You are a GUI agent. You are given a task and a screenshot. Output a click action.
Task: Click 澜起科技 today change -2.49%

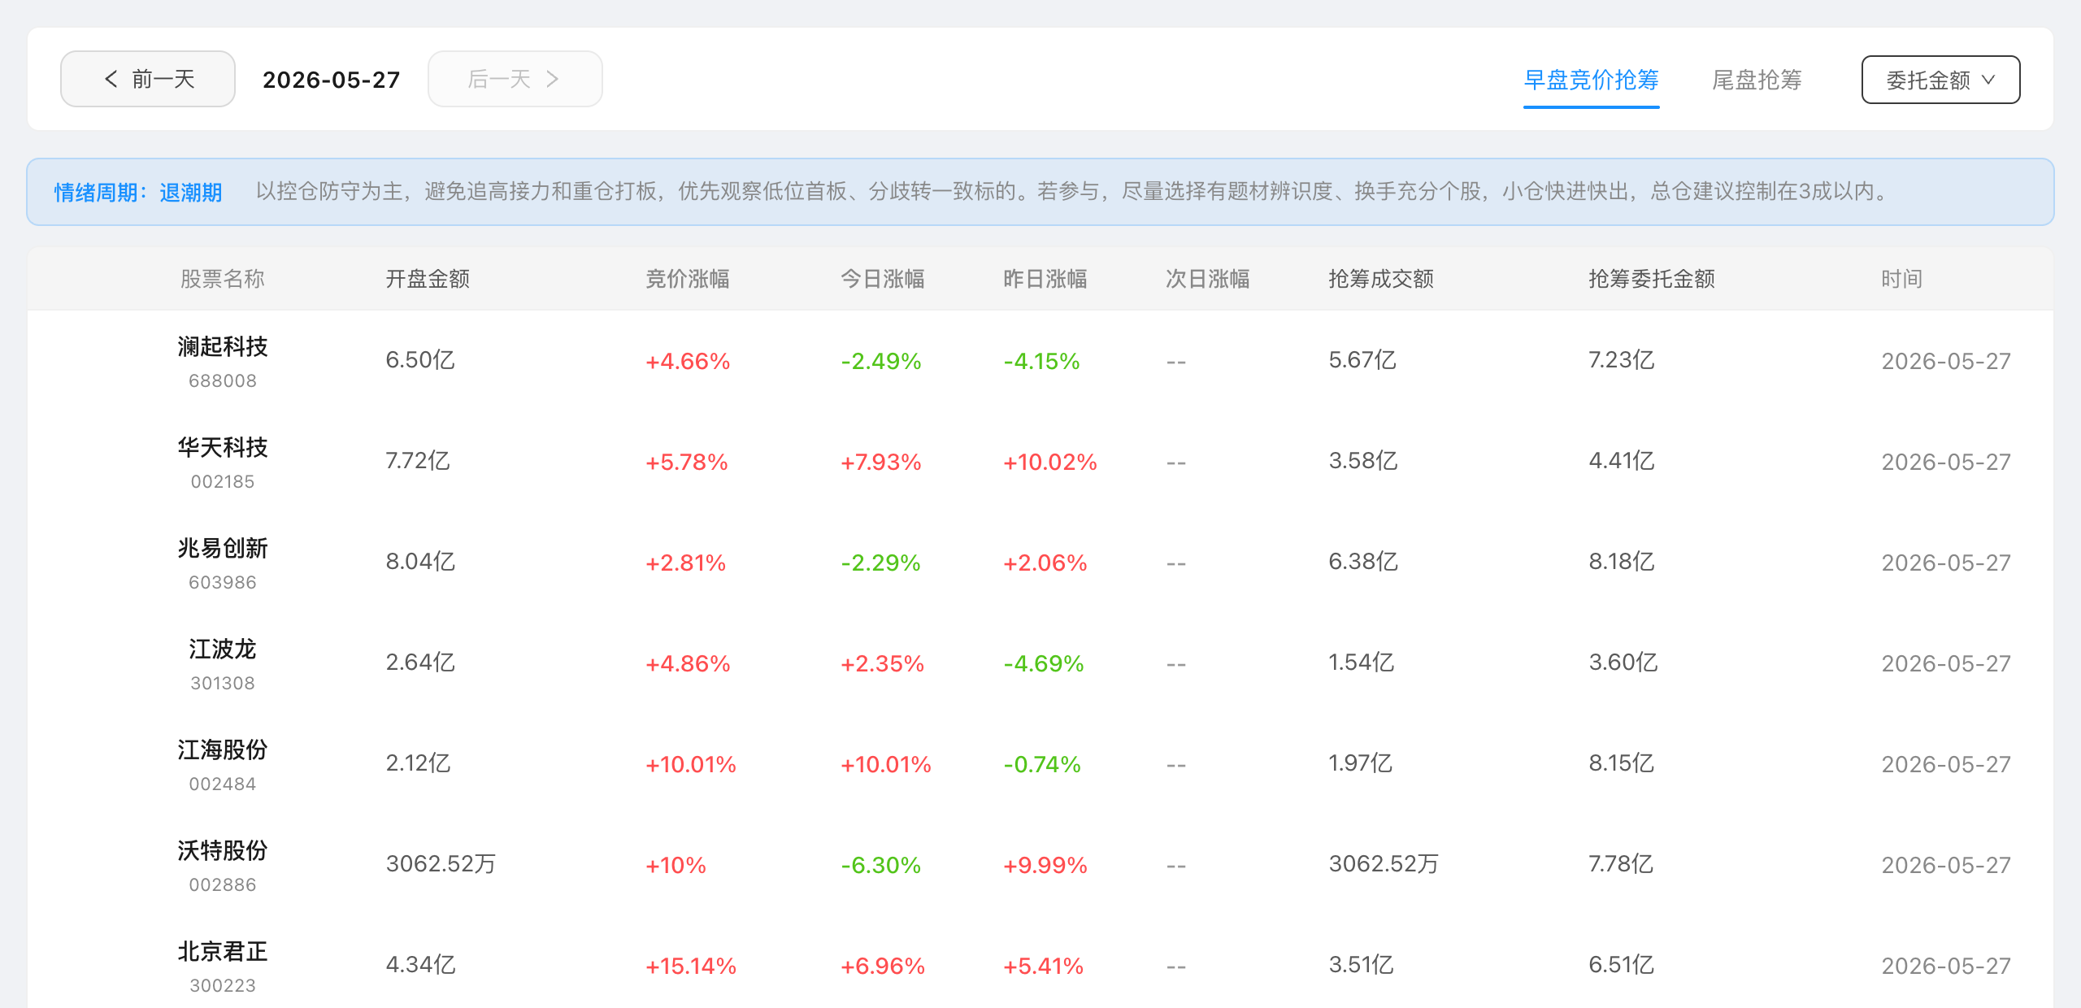tap(881, 361)
